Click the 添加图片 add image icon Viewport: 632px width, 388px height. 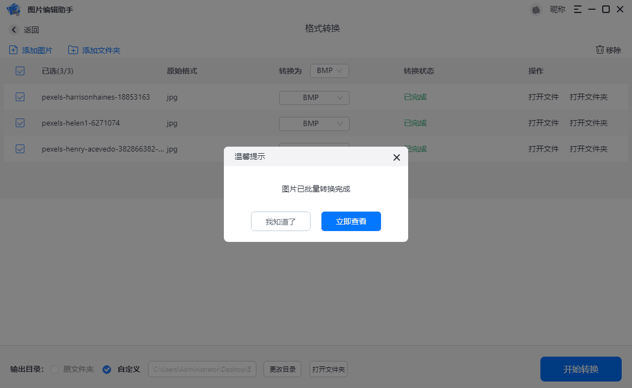pos(12,49)
